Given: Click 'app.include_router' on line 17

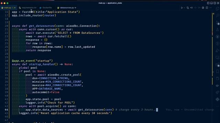Looking at the screenshot, I should 27,15.
